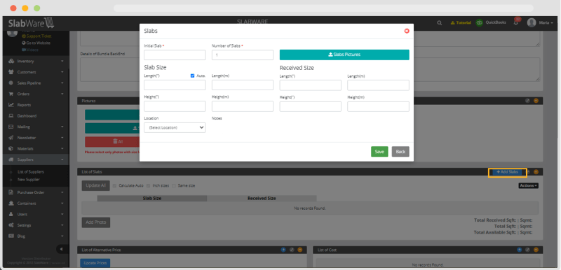561x270 pixels.
Task: Click the Settings gears icon in the sidebar
Action: [x=11, y=225]
